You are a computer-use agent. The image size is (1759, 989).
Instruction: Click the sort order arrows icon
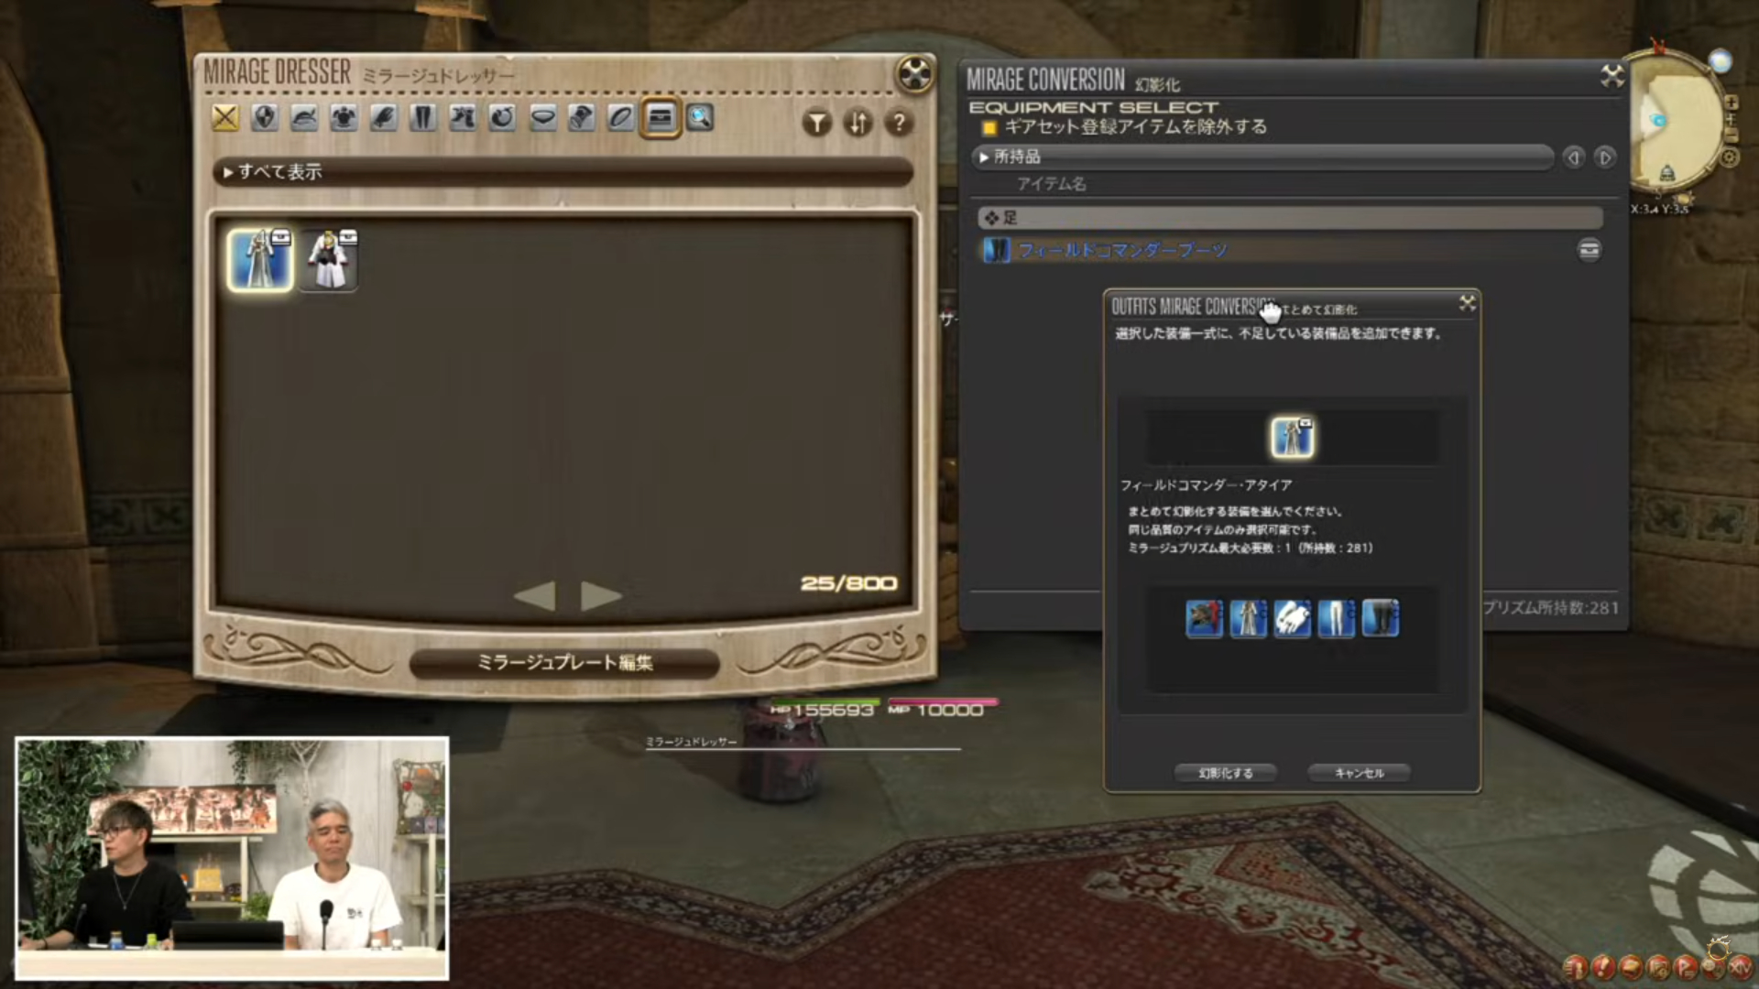858,124
